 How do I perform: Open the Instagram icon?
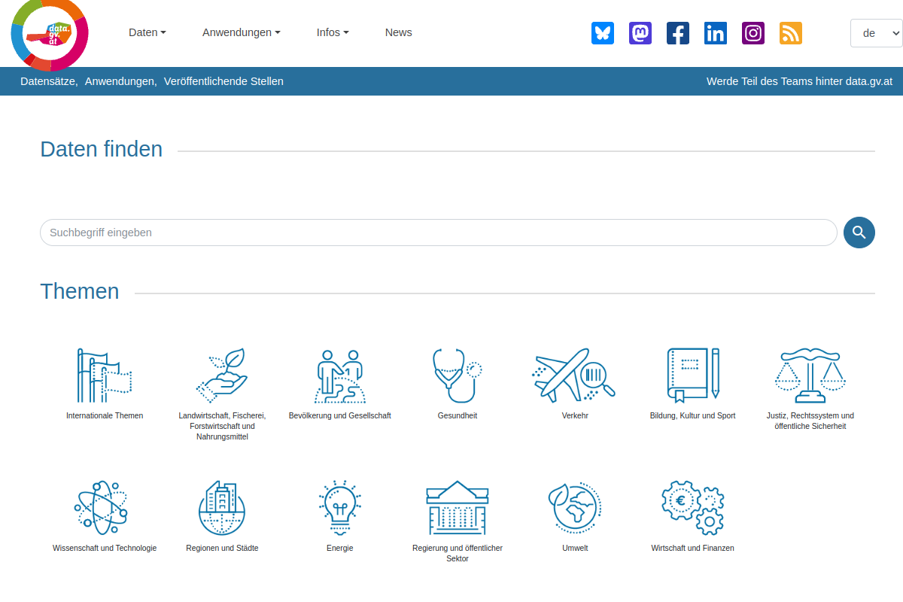753,33
